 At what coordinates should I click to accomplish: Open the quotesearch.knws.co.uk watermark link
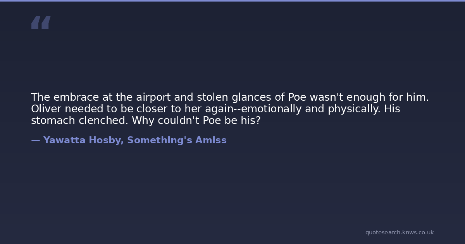pyautogui.click(x=399, y=232)
